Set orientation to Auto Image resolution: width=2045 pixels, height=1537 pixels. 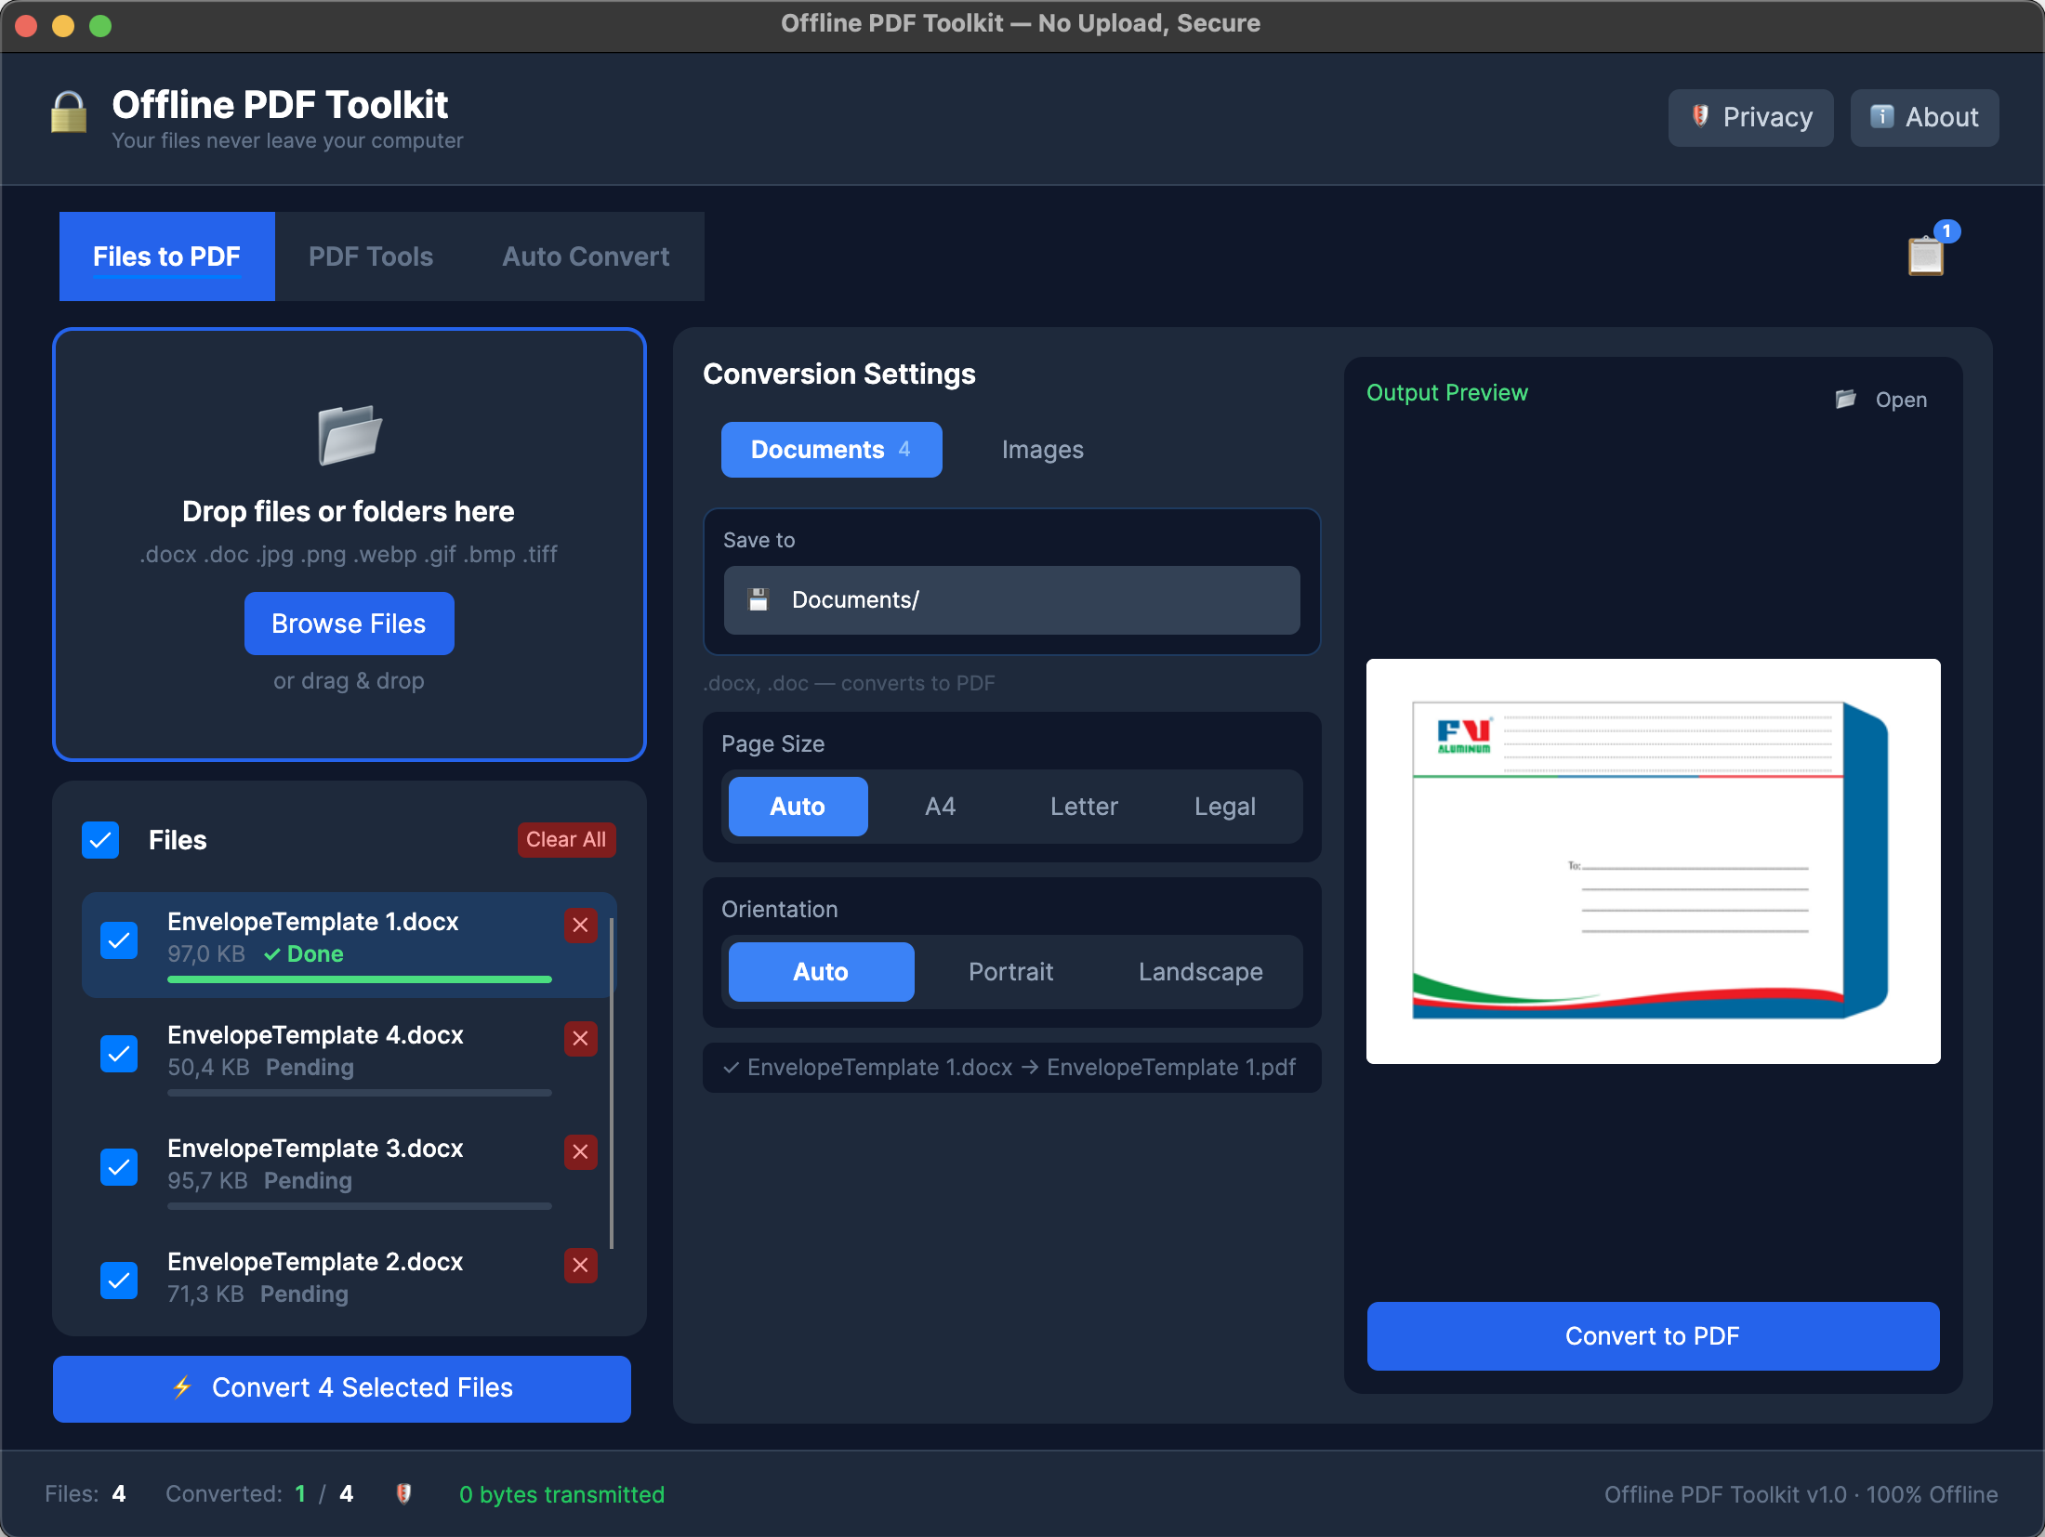[x=821, y=972]
